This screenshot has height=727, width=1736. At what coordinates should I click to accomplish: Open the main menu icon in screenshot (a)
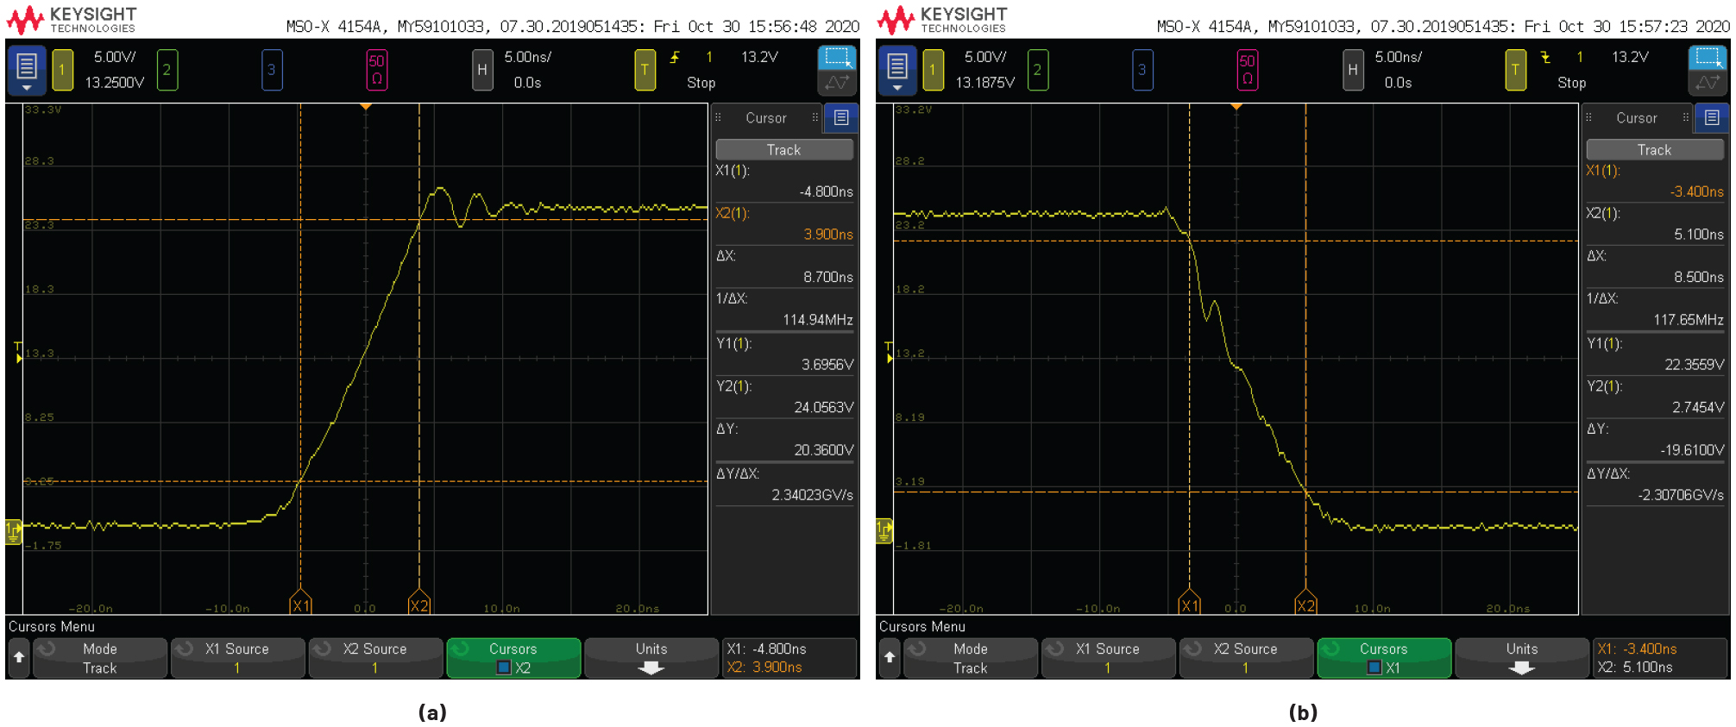click(27, 69)
